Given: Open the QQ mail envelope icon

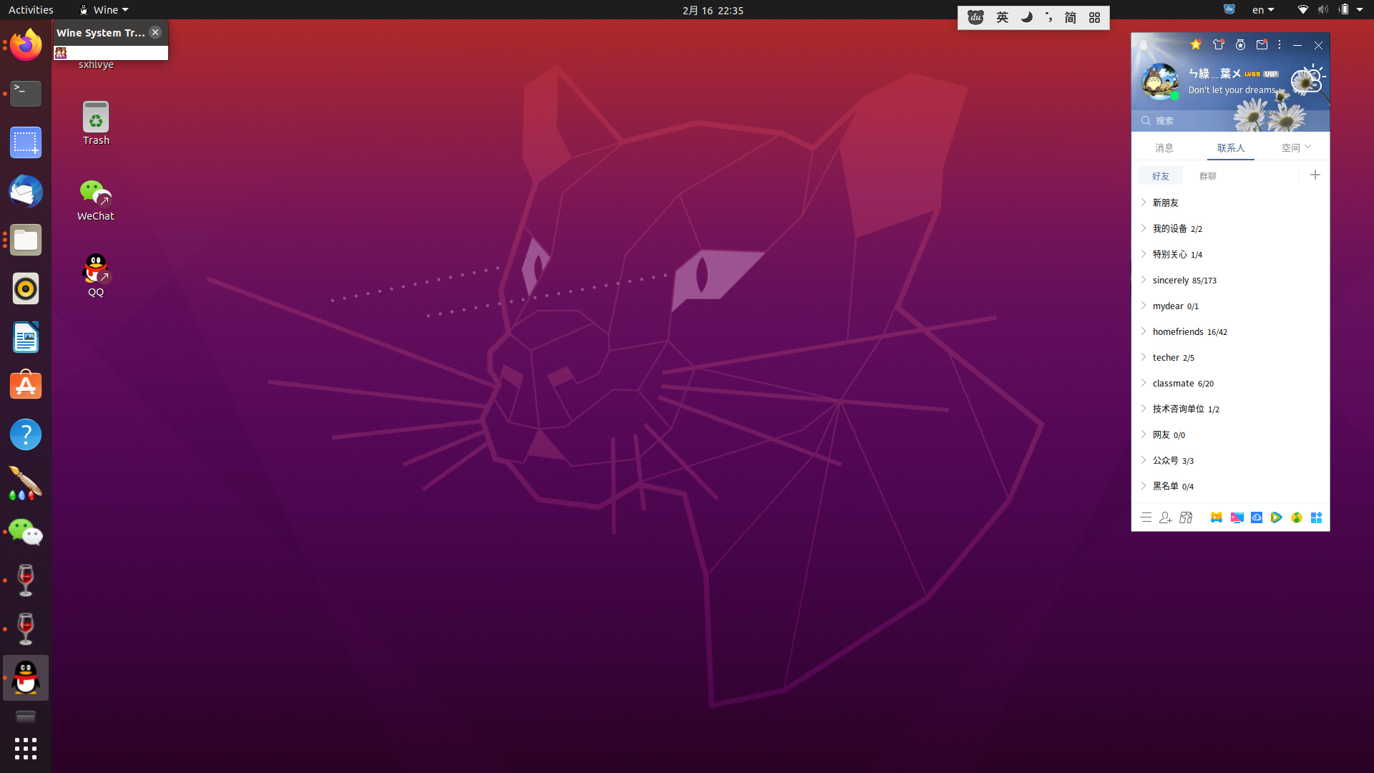Looking at the screenshot, I should [1262, 44].
